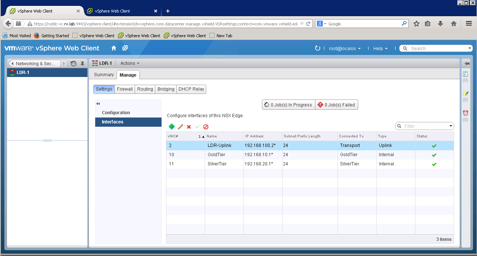477x256 pixels.
Task: Select Configuration in the settings list
Action: pos(116,113)
